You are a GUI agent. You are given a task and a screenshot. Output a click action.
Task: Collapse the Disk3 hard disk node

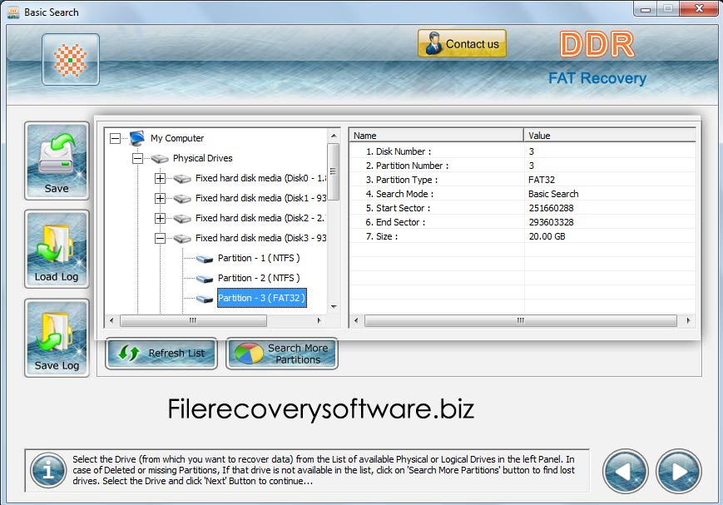[x=160, y=239]
